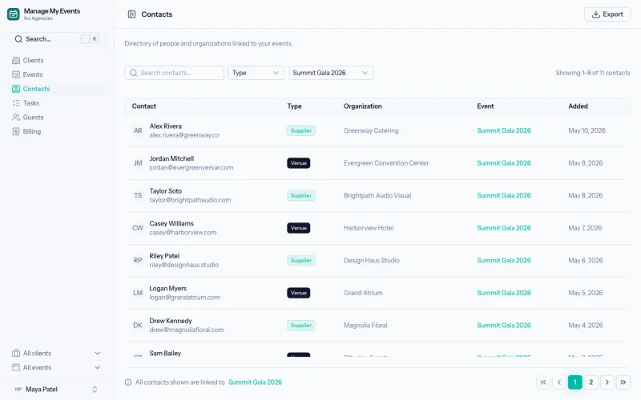
Task: Go to first page of pagination
Action: tap(543, 382)
